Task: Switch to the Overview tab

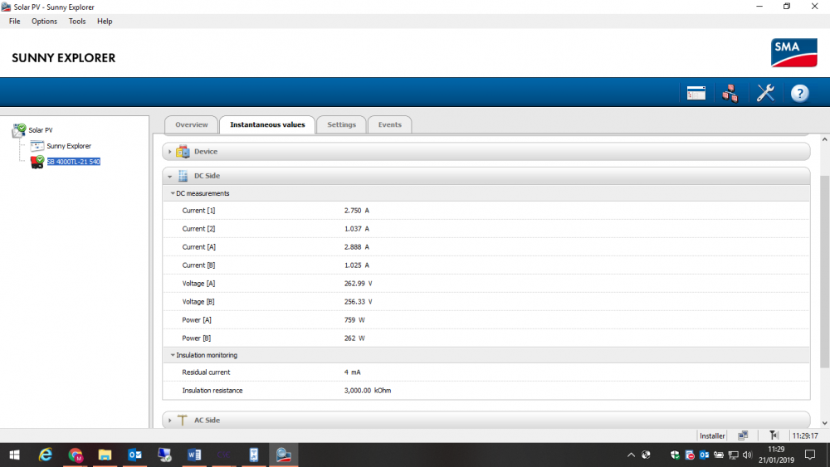Action: (192, 124)
